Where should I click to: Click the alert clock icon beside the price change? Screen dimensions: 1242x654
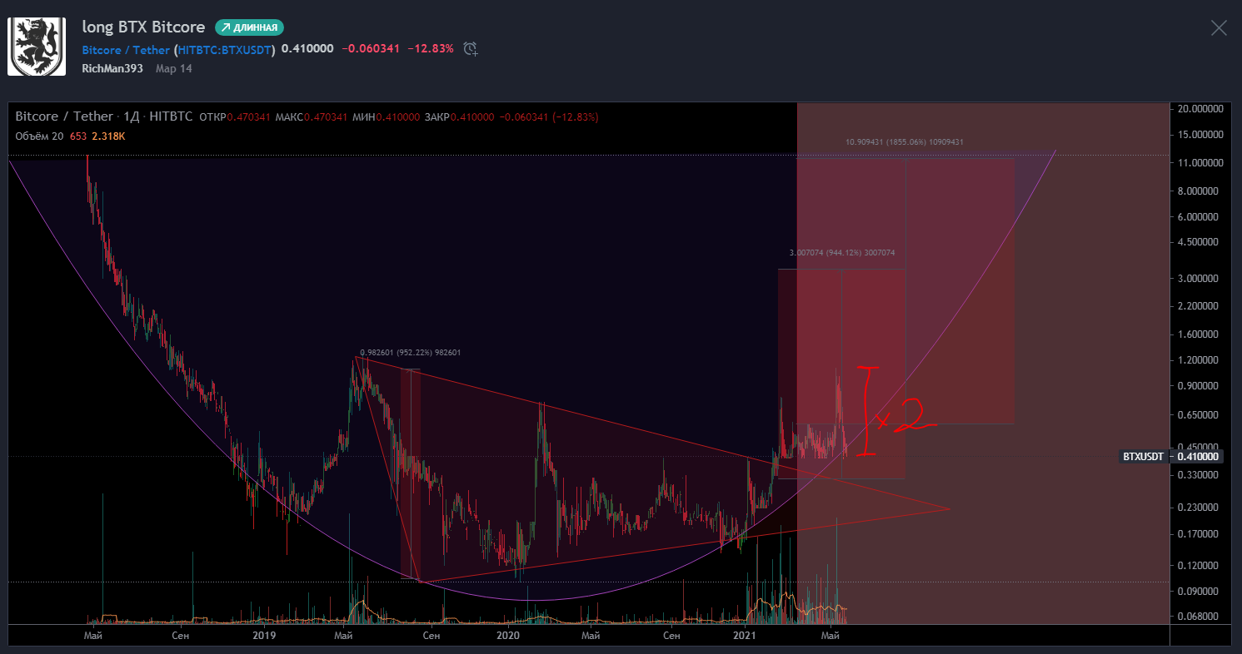(x=471, y=48)
